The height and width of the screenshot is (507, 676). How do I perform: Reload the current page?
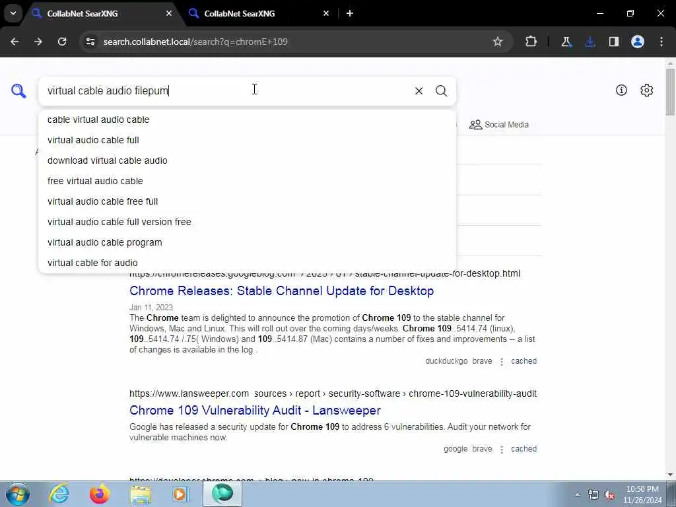coord(62,42)
